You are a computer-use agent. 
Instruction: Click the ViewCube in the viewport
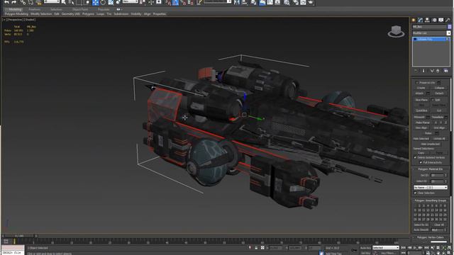(x=396, y=31)
